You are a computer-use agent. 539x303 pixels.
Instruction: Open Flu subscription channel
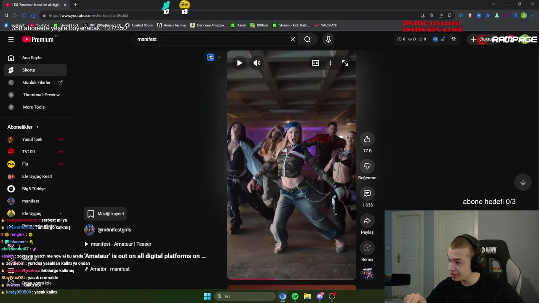[x=35, y=164]
